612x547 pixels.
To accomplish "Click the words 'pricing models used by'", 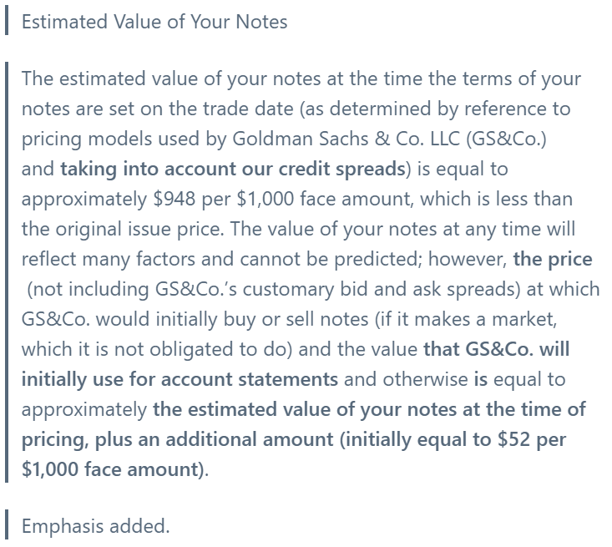I will (124, 139).
